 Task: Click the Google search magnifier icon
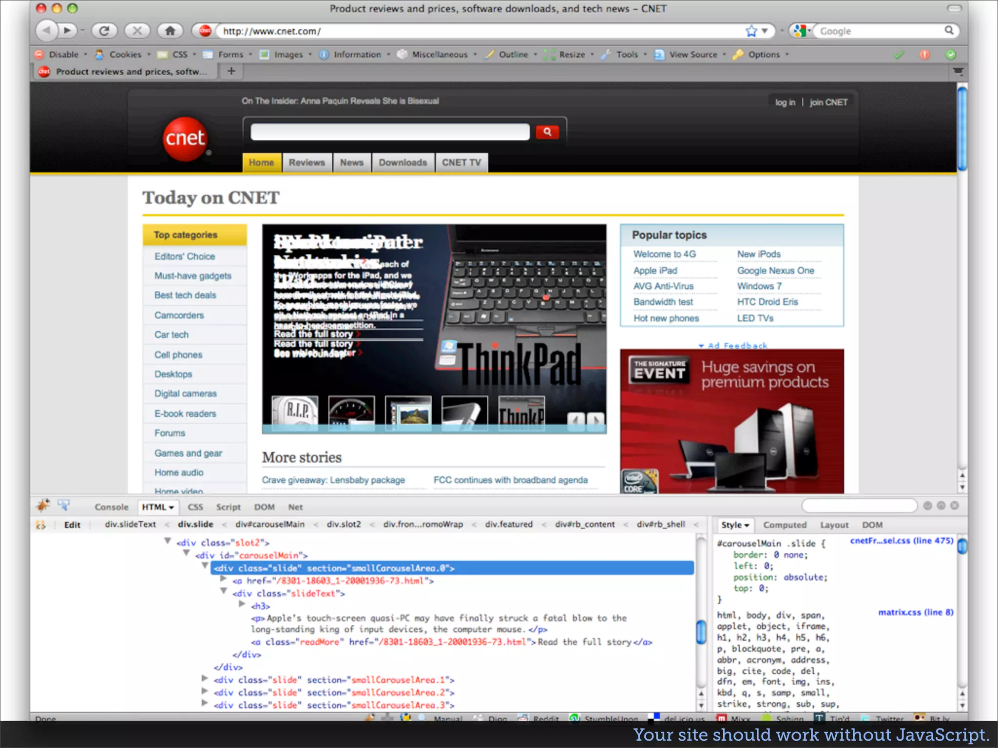coord(949,31)
